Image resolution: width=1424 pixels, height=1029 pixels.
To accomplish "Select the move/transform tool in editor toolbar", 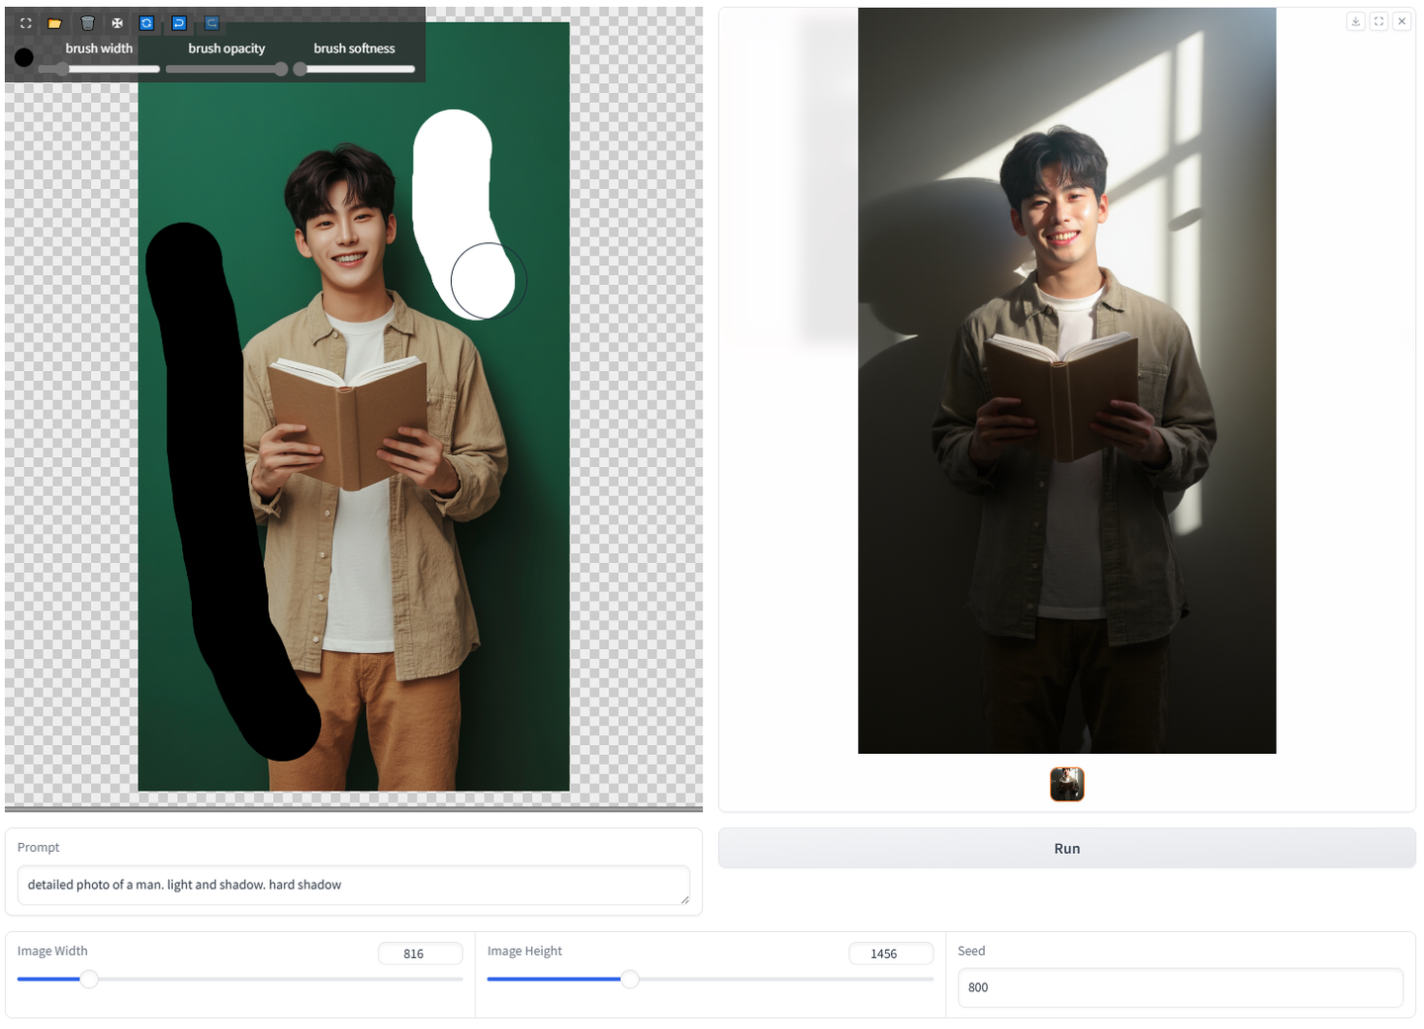I will tap(117, 23).
